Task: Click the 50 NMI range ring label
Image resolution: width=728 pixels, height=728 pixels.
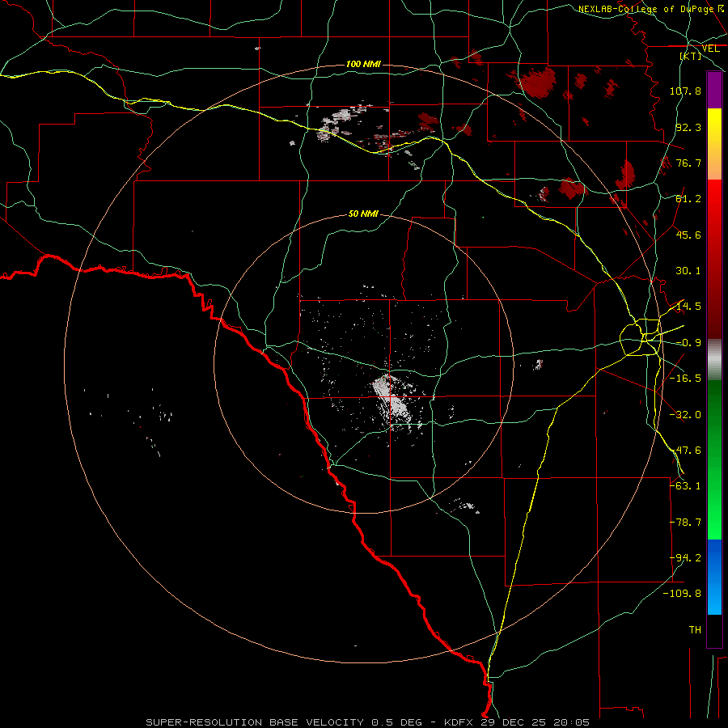Action: 363,214
